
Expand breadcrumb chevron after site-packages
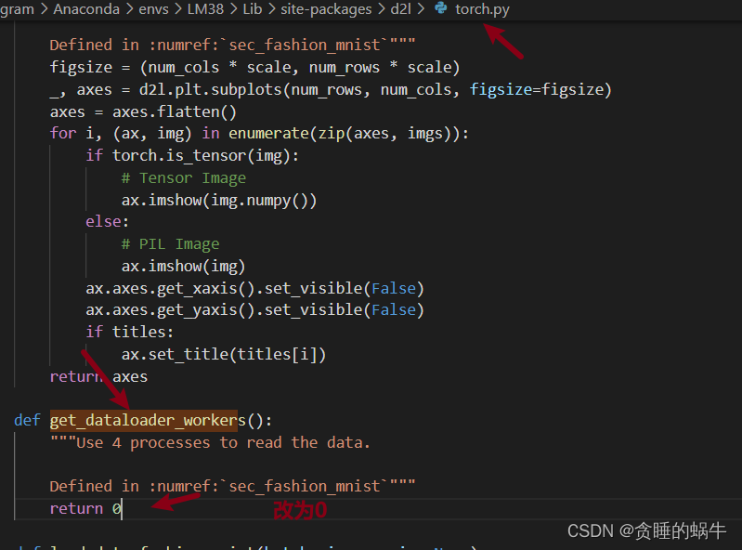[381, 9]
